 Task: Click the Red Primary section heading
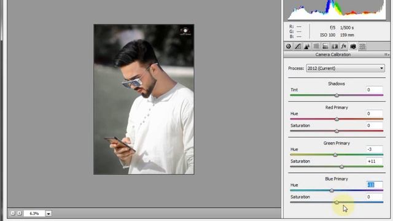click(337, 107)
